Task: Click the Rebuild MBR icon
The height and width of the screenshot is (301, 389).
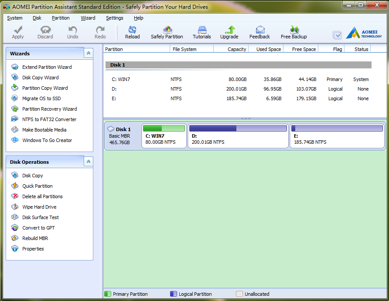Action: click(x=15, y=238)
